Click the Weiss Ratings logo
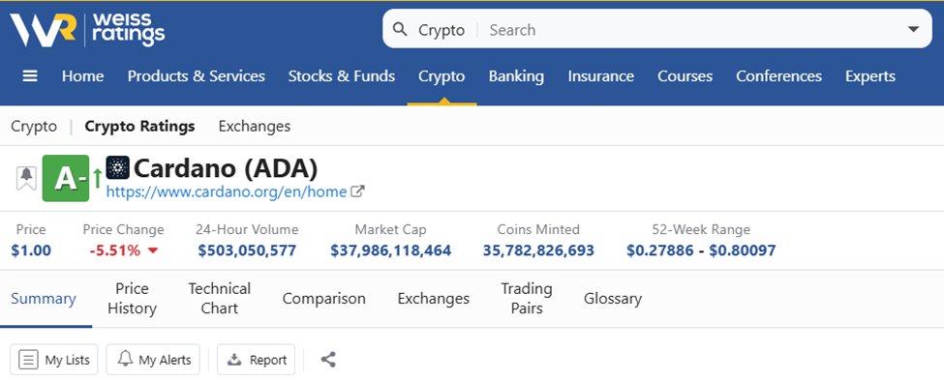944x382 pixels. pyautogui.click(x=87, y=29)
